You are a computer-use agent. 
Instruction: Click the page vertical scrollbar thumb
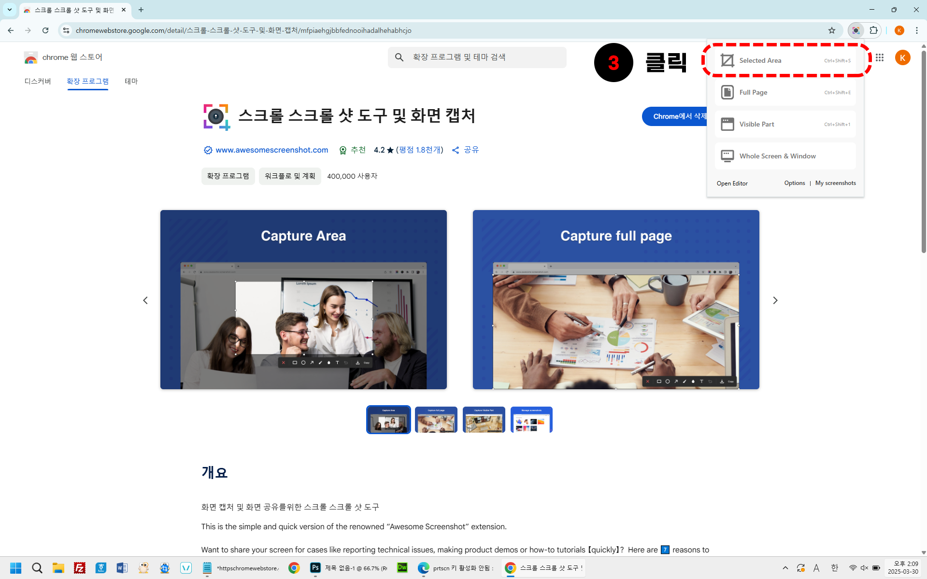(923, 151)
